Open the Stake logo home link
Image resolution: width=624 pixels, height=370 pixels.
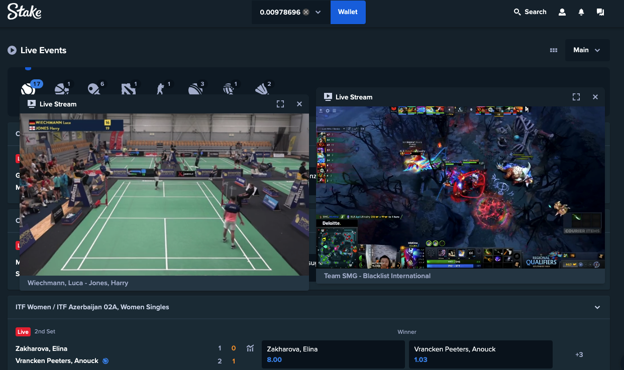point(24,12)
